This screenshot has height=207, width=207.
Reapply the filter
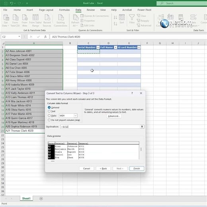pyautogui.click(x=143, y=21)
